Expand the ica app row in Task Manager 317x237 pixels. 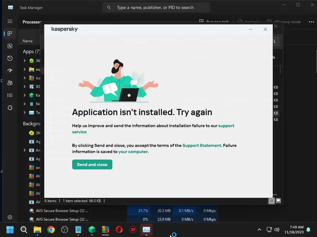tap(25, 78)
